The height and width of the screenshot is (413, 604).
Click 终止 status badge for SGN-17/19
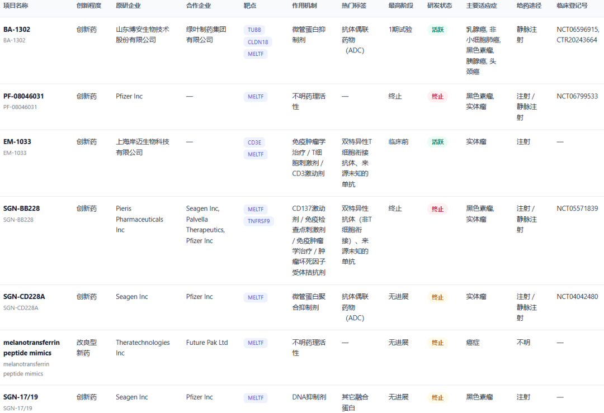click(x=437, y=397)
